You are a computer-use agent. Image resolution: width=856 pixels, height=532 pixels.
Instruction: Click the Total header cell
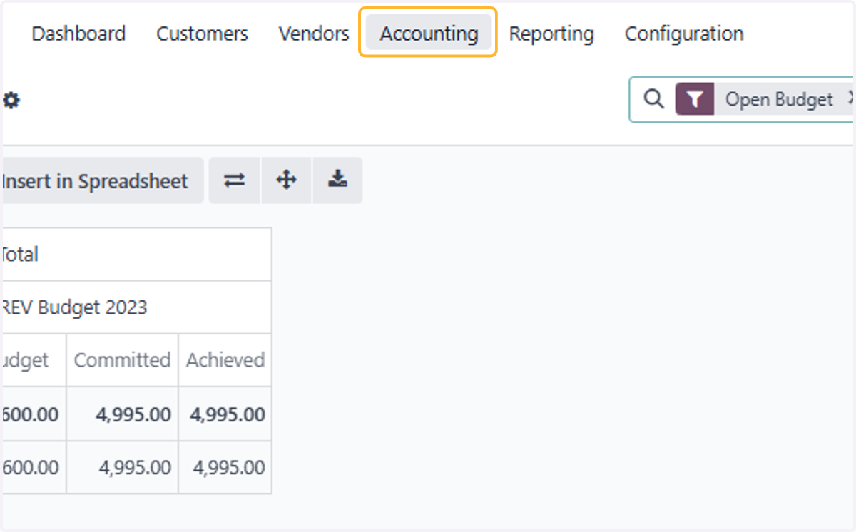[x=136, y=255]
